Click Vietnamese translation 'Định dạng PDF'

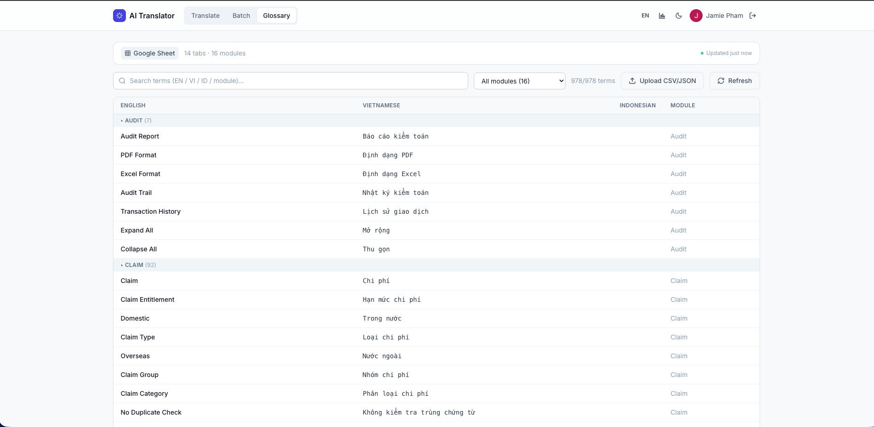(x=388, y=155)
